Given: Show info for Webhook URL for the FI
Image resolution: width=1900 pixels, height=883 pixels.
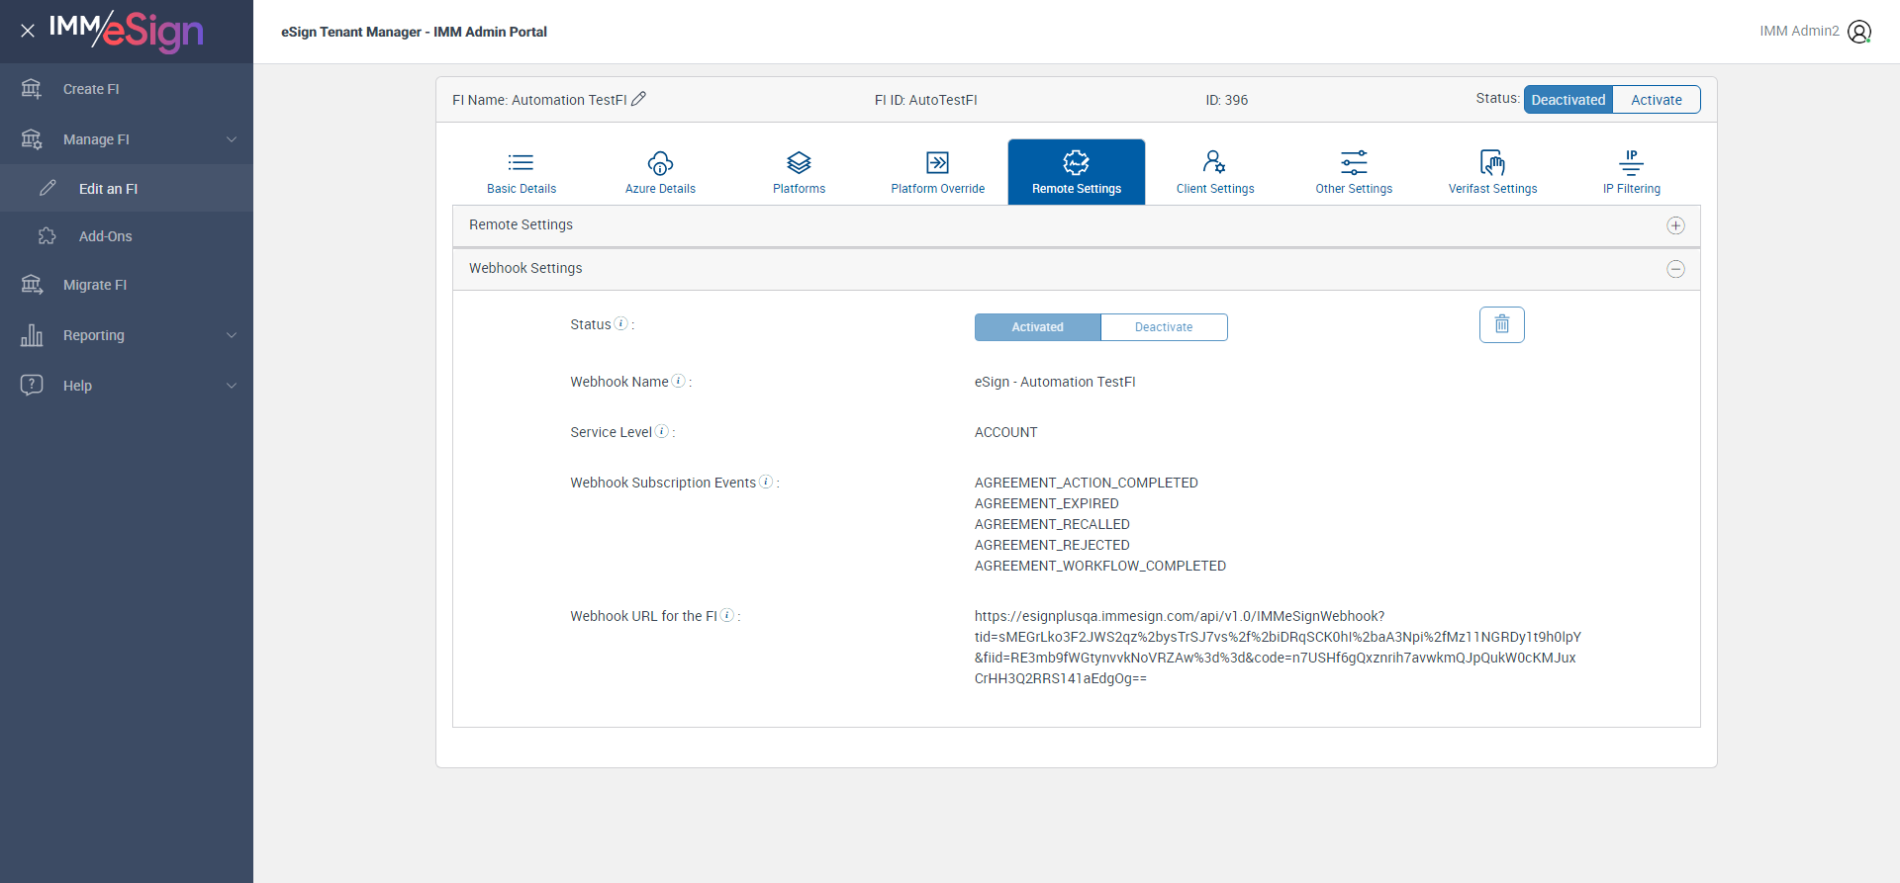Looking at the screenshot, I should 727,615.
